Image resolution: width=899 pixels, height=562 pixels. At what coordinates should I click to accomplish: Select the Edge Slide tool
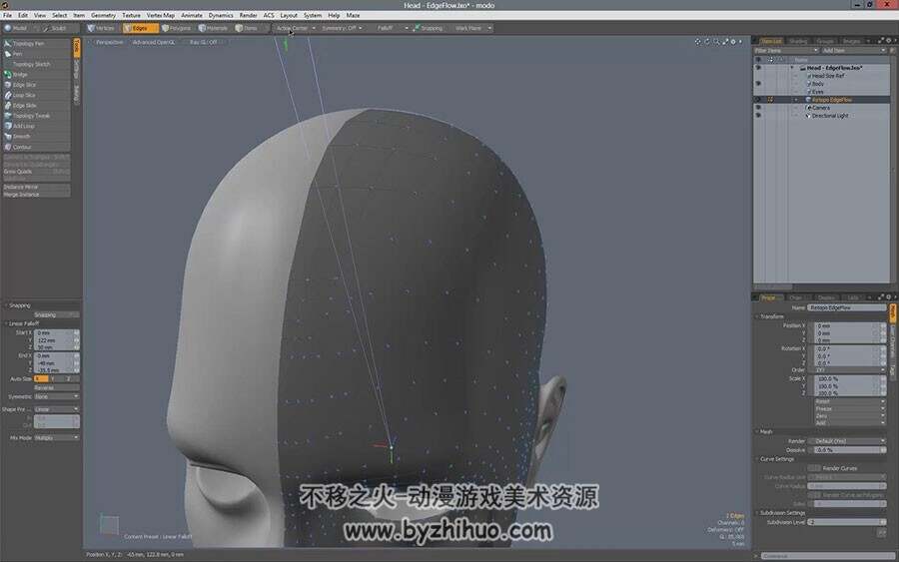(x=36, y=106)
